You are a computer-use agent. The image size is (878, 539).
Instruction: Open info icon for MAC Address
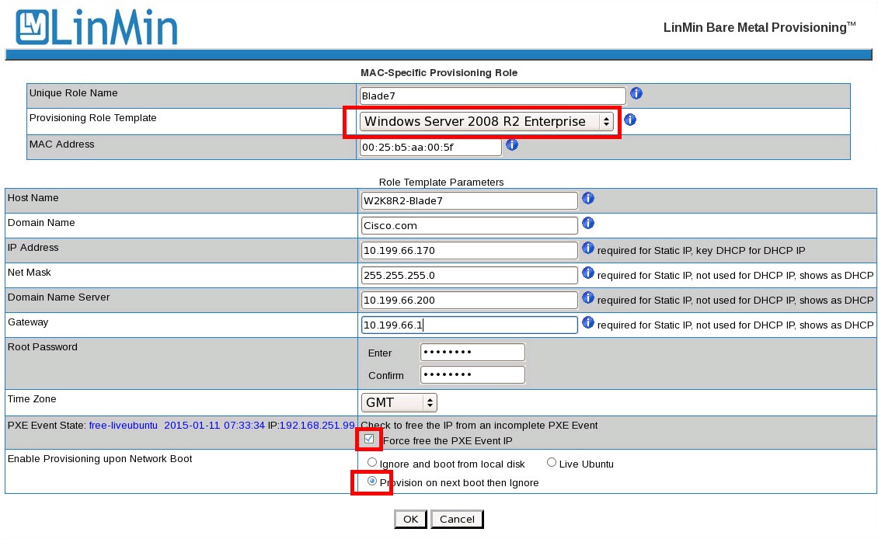pyautogui.click(x=512, y=145)
